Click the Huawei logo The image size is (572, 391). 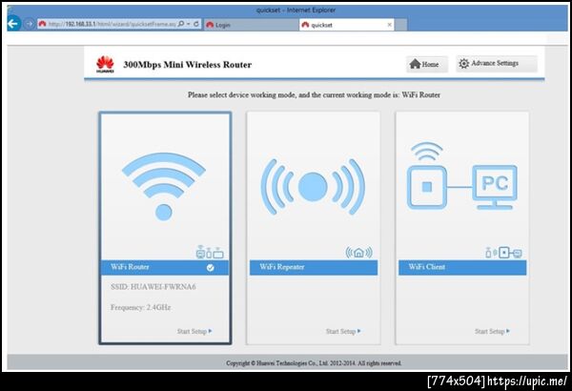(x=105, y=64)
